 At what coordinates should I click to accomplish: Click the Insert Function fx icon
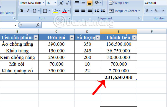[x=38, y=25]
